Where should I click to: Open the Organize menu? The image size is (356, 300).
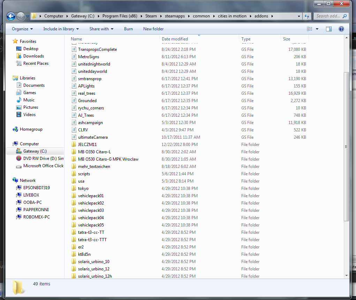pyautogui.click(x=22, y=29)
